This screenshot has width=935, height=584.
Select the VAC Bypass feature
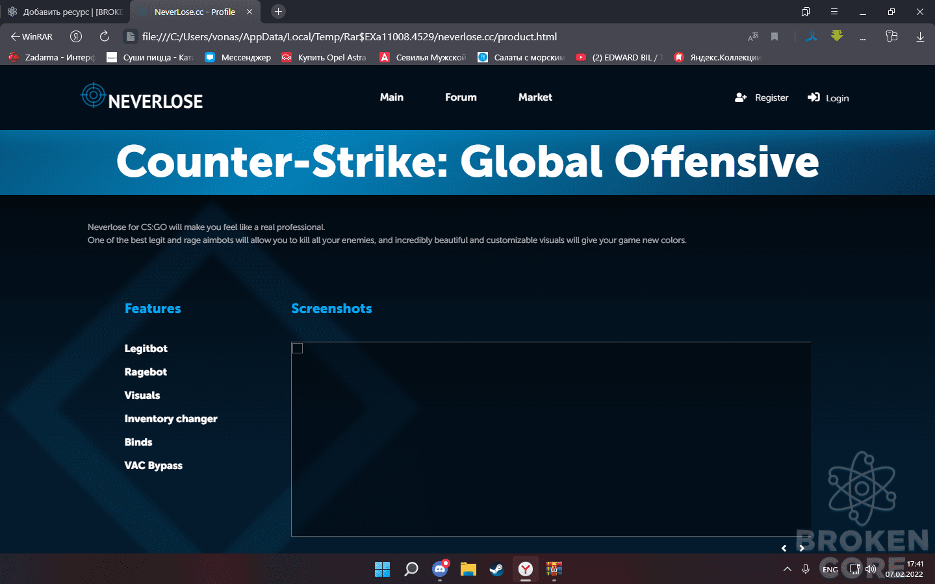point(153,465)
